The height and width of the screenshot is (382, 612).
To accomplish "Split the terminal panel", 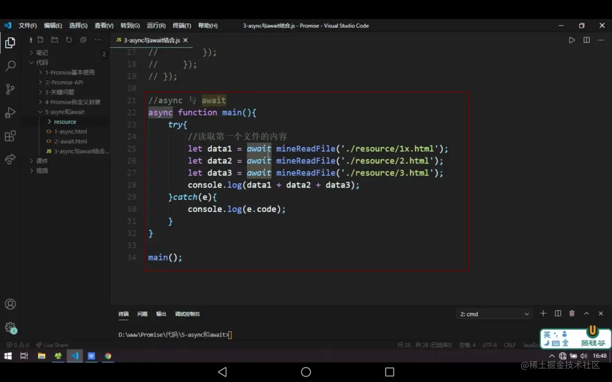I will (558, 313).
